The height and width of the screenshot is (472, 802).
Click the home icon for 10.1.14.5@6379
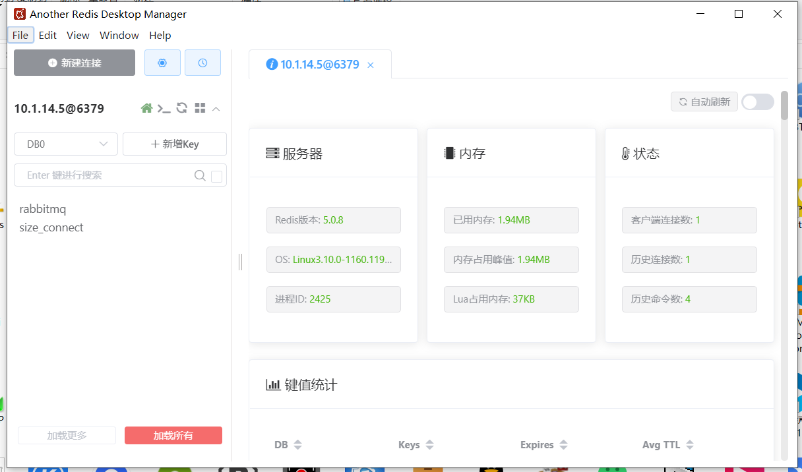pos(146,108)
